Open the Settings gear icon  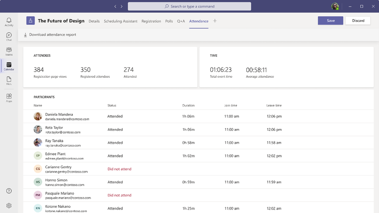pyautogui.click(x=9, y=205)
